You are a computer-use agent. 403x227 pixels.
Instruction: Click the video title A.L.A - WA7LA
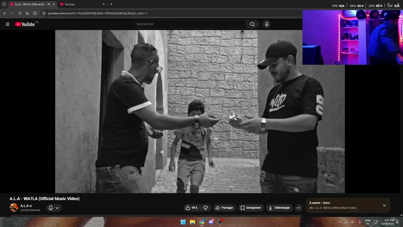pyautogui.click(x=44, y=199)
